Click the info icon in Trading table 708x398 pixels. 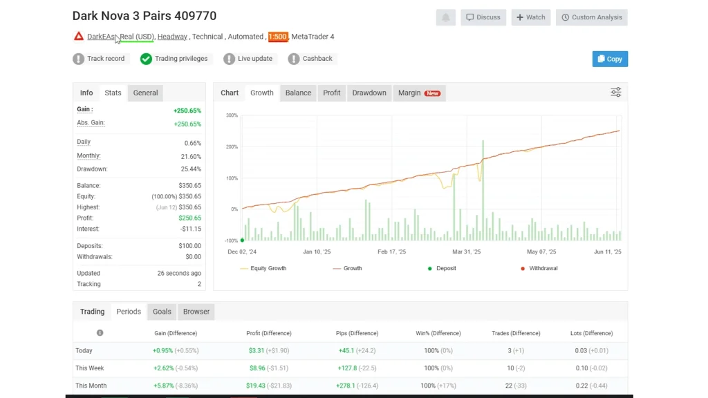100,333
